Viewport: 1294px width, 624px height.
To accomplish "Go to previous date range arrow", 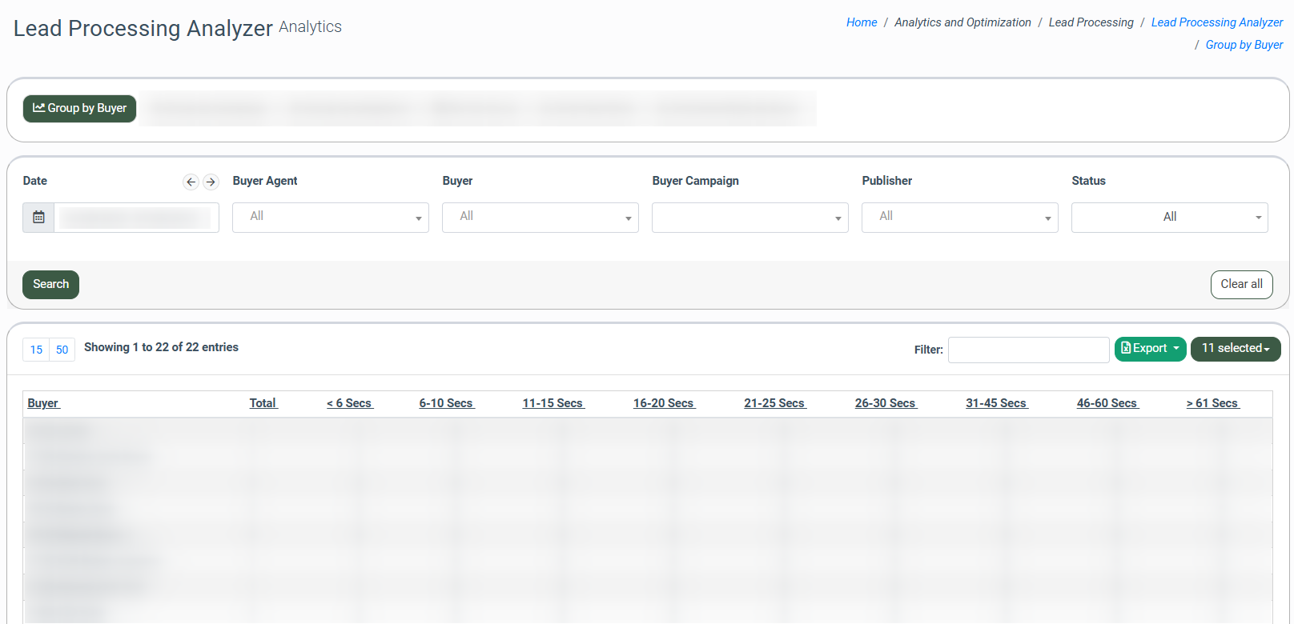I will coord(191,182).
